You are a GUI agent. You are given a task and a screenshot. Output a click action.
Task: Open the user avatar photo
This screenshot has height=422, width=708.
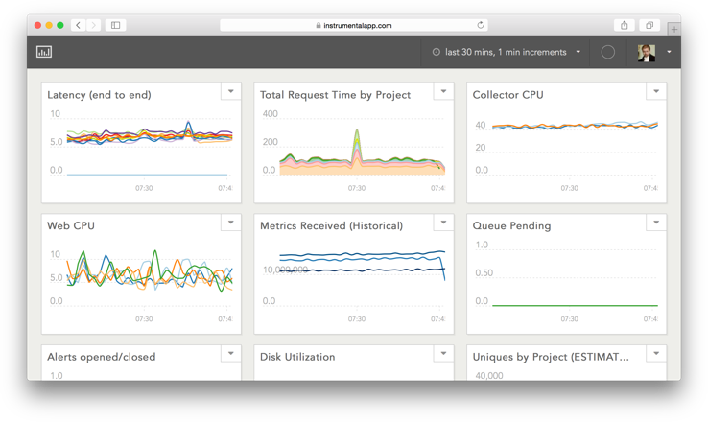pos(647,53)
